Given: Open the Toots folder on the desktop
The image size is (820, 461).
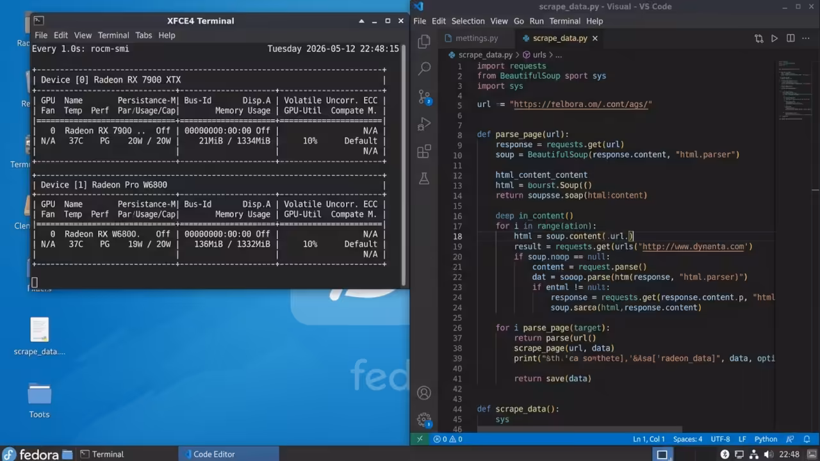Looking at the screenshot, I should (39, 400).
